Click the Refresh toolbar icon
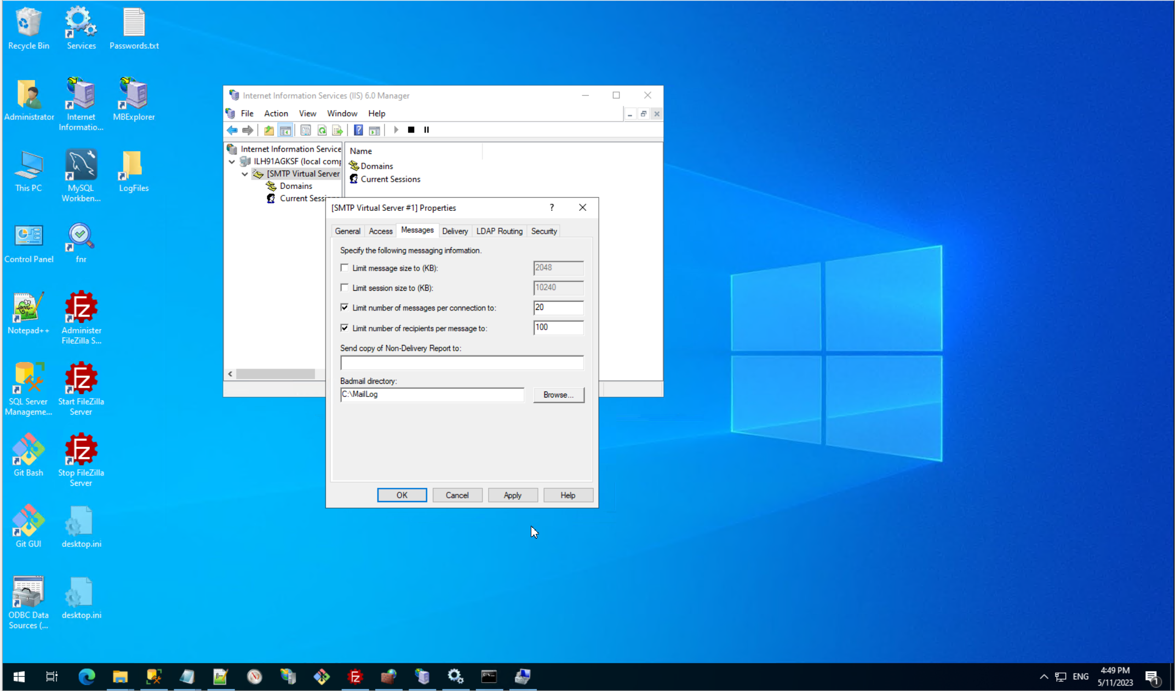The image size is (1175, 691). [x=322, y=130]
